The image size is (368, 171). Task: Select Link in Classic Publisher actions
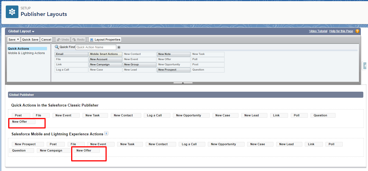click(279, 115)
